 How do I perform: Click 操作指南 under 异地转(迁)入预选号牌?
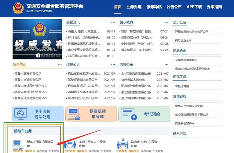[x=146, y=151]
